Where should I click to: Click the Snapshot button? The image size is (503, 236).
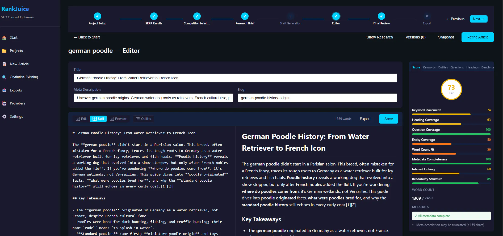coord(446,37)
